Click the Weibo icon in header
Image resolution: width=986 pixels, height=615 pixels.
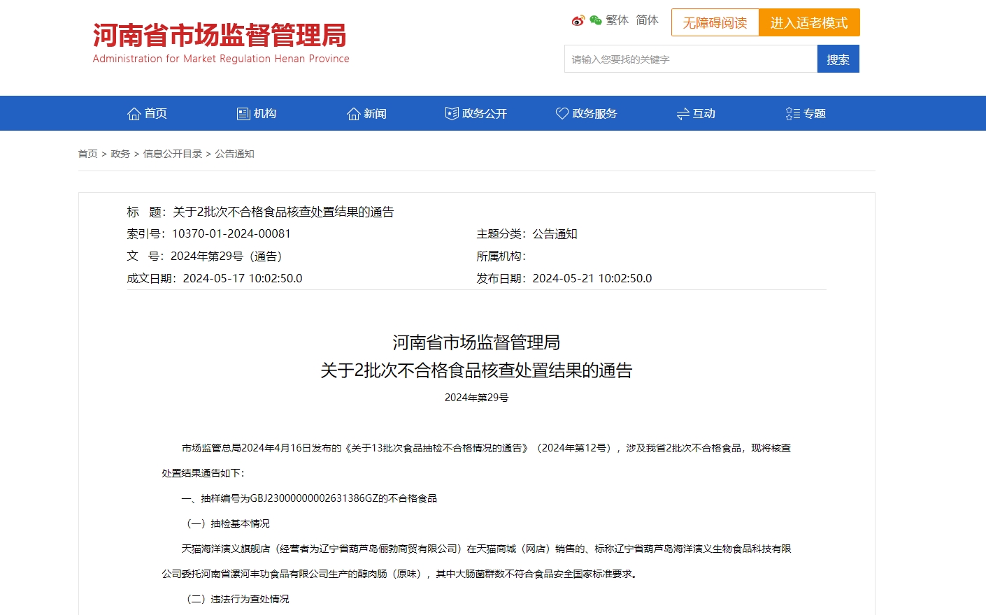click(x=578, y=21)
